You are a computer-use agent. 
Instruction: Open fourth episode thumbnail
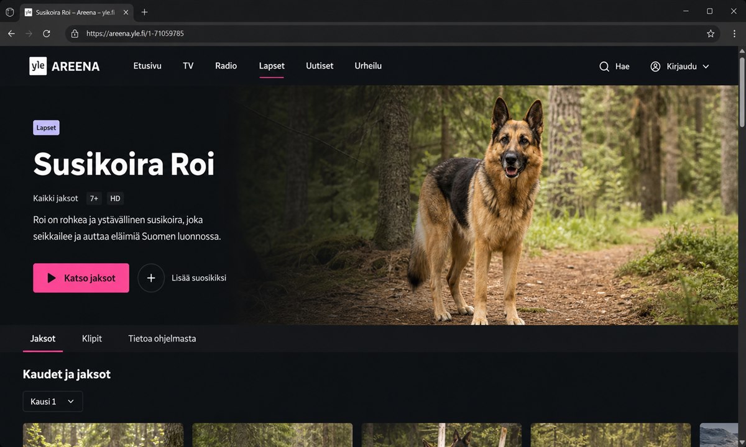click(611, 435)
